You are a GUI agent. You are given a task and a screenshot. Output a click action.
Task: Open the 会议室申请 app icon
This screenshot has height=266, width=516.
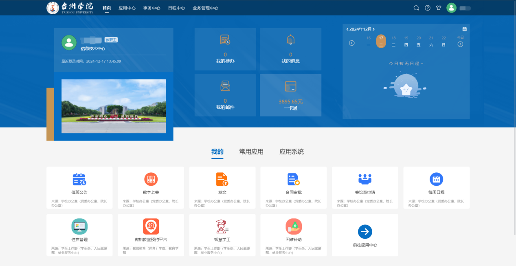pos(365,180)
